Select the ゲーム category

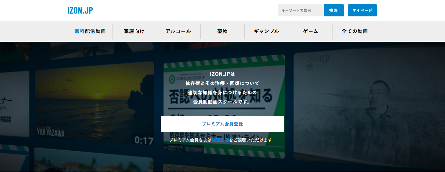pos(311,31)
